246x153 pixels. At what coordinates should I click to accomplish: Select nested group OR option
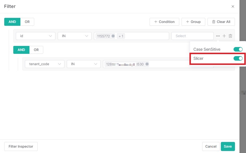pos(36,50)
